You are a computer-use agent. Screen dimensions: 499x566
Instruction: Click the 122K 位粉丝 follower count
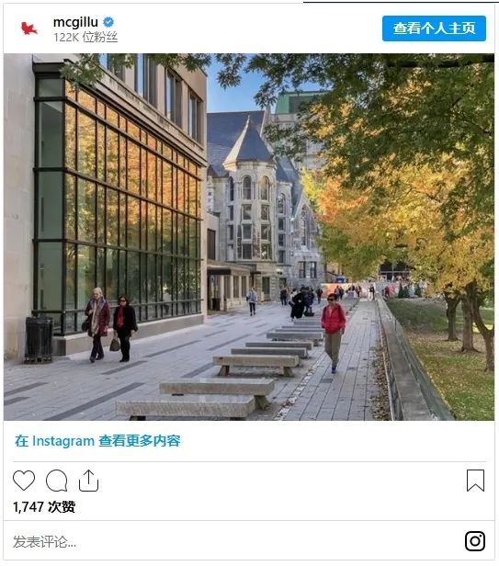(85, 37)
